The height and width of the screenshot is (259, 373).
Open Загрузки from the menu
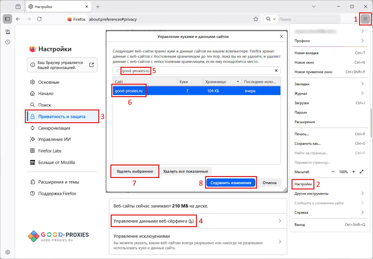point(330,103)
